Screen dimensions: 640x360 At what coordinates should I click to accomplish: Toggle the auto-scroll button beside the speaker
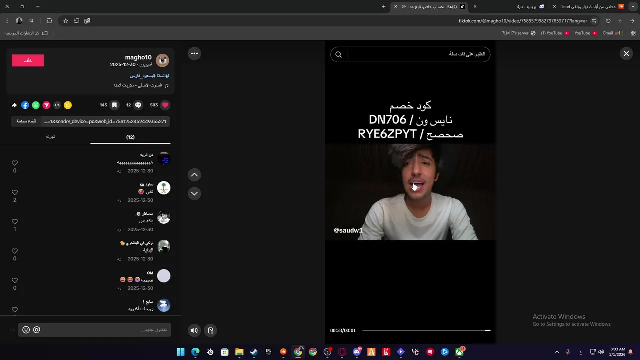(210, 330)
